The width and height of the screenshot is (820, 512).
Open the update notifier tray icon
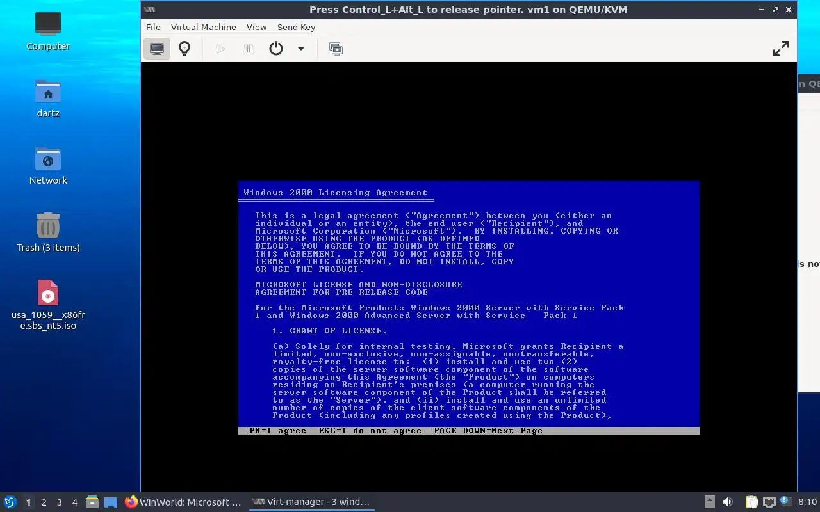[x=785, y=502]
